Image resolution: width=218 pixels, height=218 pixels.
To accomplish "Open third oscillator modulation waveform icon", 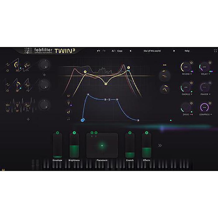I will [x=27, y=105].
